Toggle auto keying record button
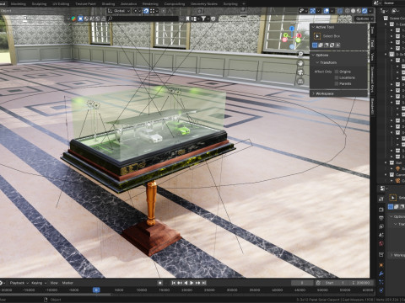This screenshot has height=303, width=405. click(160, 283)
